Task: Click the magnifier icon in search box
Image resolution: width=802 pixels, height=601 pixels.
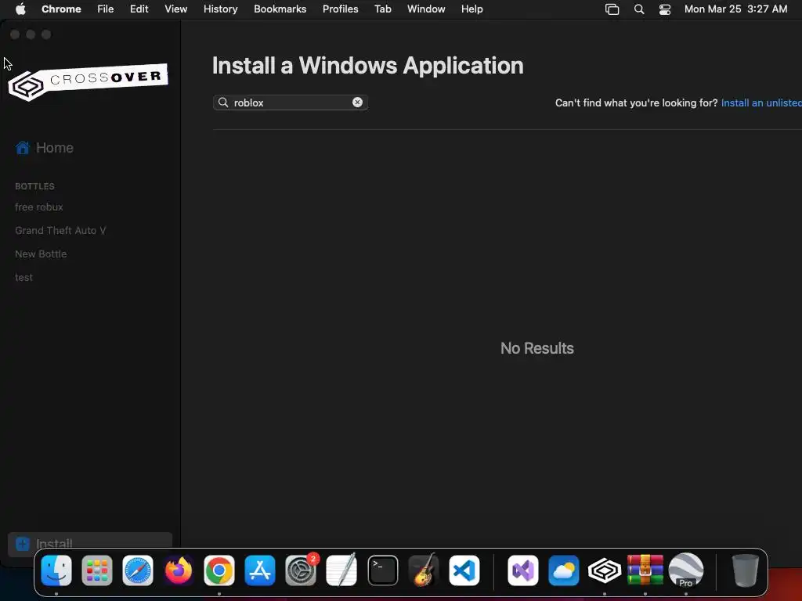Action: (x=223, y=103)
